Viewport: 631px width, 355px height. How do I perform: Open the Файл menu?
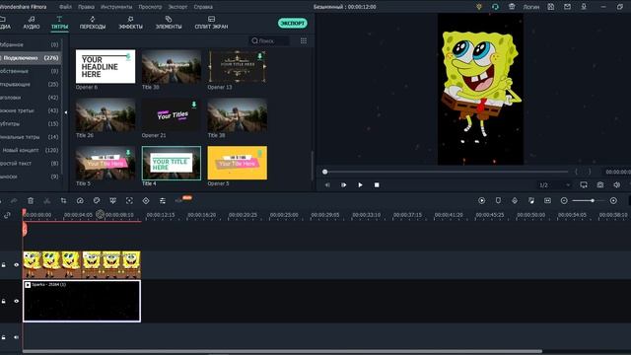(x=65, y=7)
